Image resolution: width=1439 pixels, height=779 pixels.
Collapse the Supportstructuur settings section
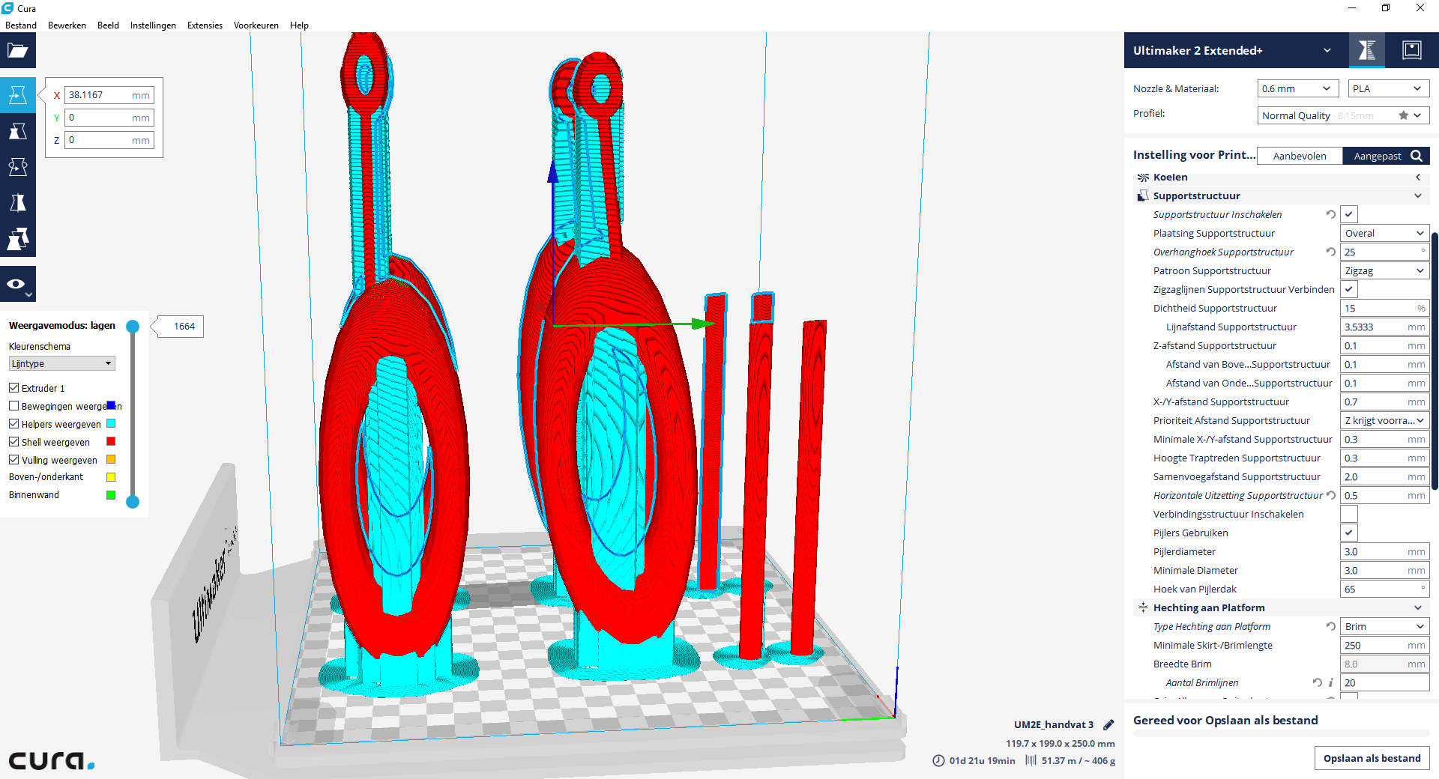click(1418, 195)
